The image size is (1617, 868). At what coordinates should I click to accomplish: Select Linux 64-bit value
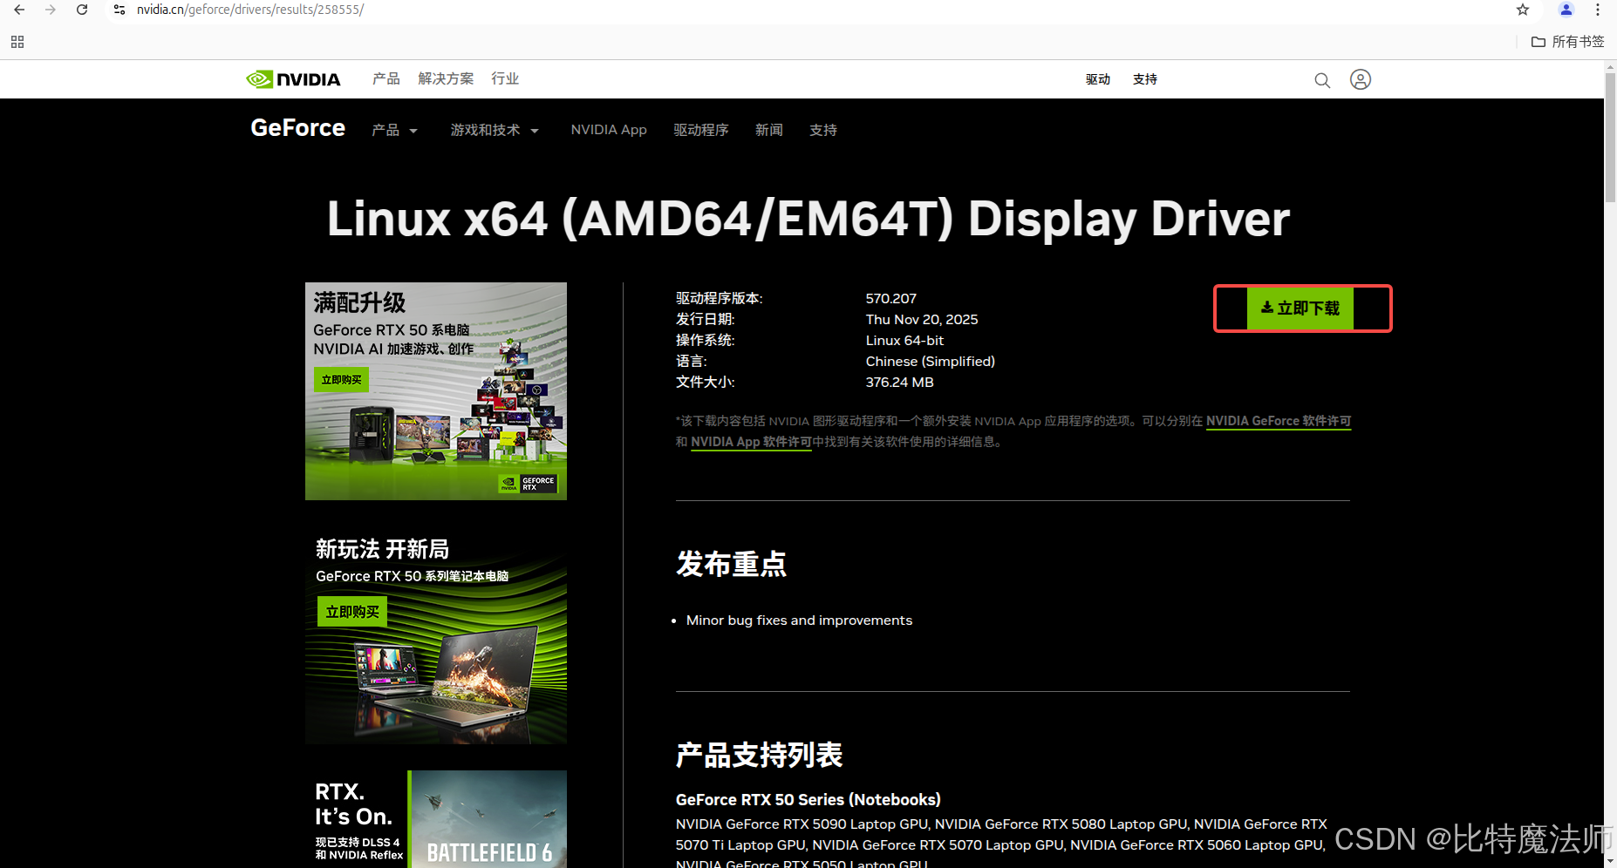pyautogui.click(x=904, y=340)
